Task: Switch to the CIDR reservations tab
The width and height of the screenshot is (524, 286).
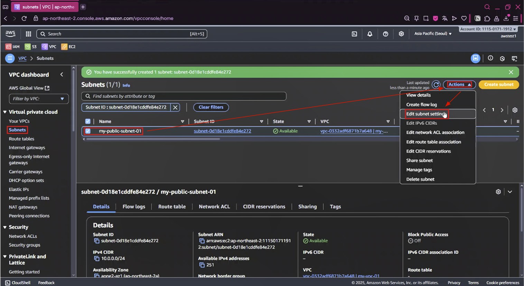Action: coord(264,207)
